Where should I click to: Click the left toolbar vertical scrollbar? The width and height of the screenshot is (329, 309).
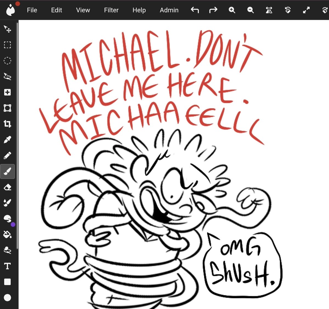point(17,136)
